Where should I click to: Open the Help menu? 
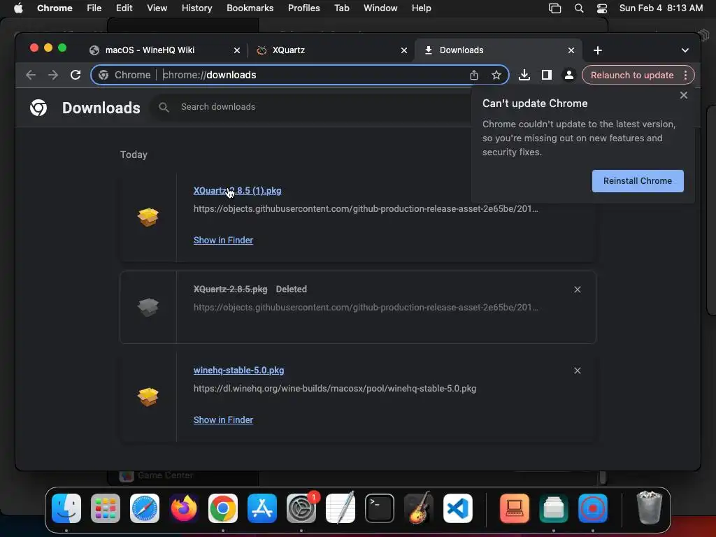pos(421,8)
